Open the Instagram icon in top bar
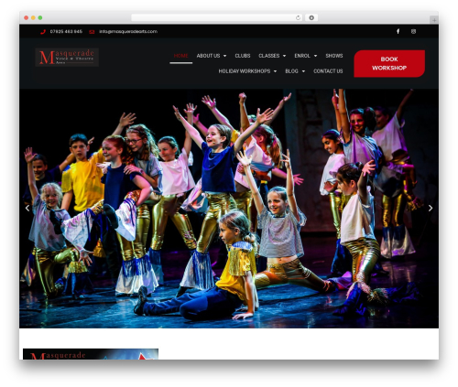The width and height of the screenshot is (458, 387). tap(413, 31)
